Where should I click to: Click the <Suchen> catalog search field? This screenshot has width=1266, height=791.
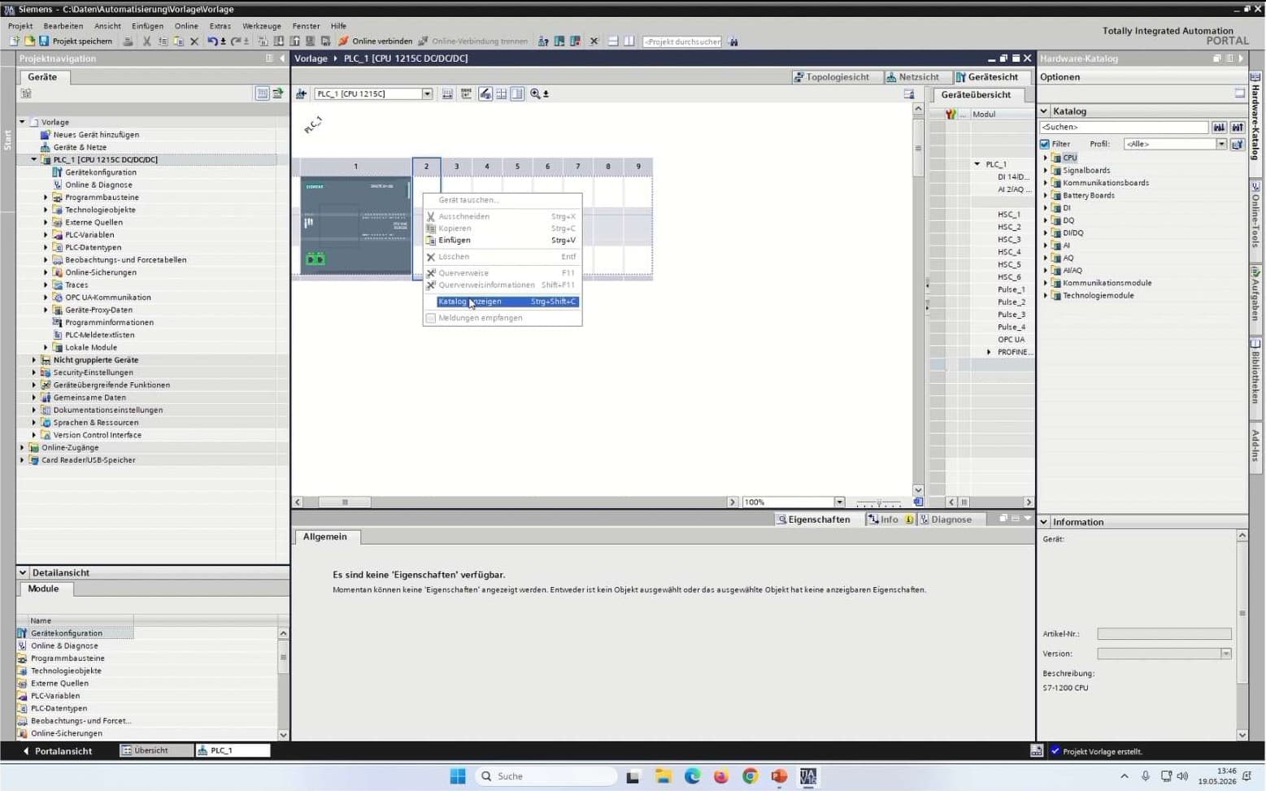[x=1124, y=127]
